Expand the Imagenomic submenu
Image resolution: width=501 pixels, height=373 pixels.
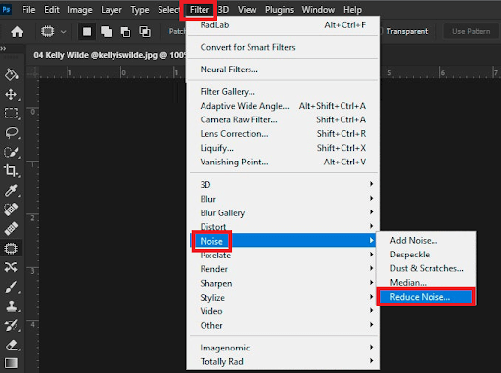click(x=283, y=348)
